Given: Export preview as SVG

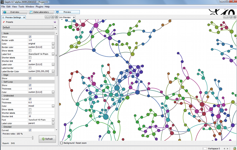Looking at the screenshot, I should (13, 143).
